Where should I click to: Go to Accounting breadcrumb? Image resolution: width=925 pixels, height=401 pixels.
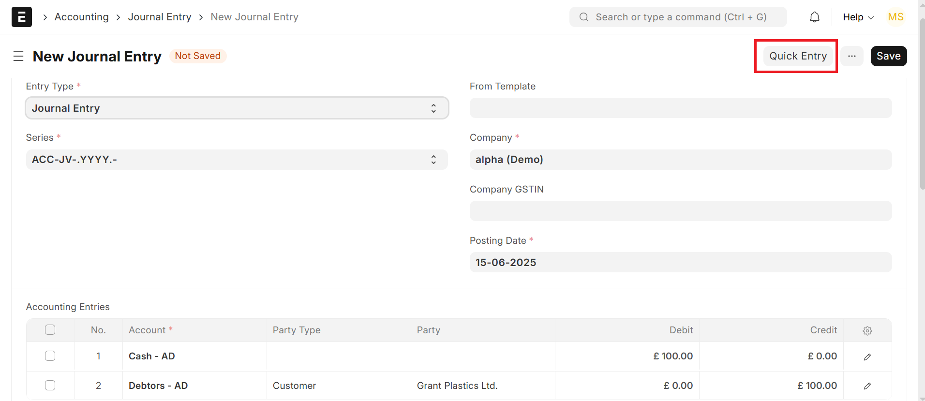81,17
